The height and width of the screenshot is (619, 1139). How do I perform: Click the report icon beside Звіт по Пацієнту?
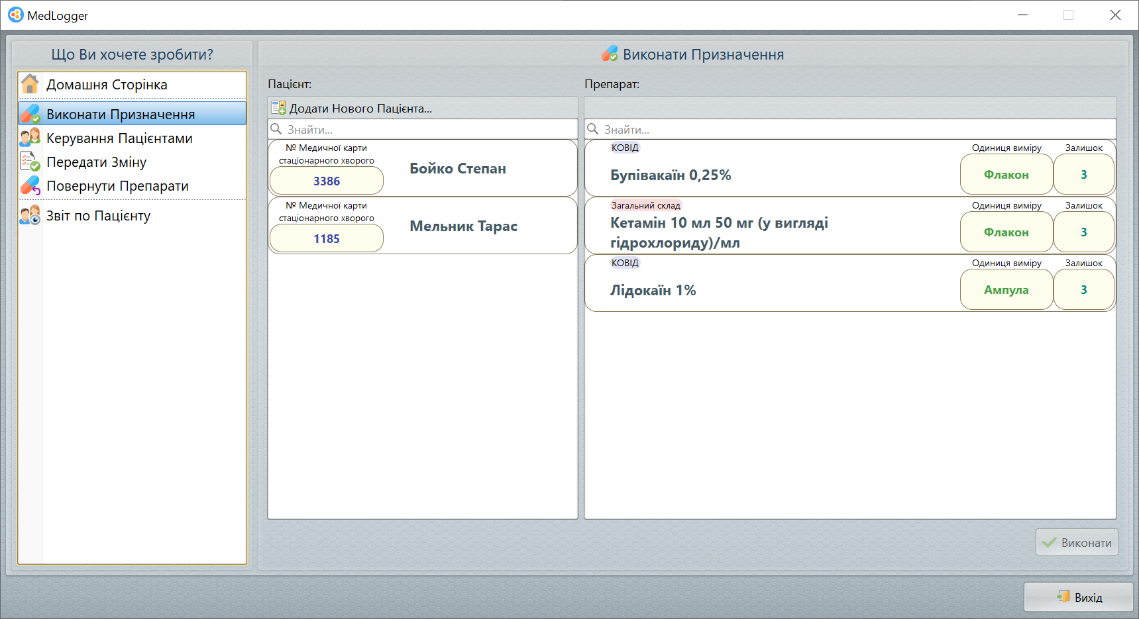(x=30, y=215)
